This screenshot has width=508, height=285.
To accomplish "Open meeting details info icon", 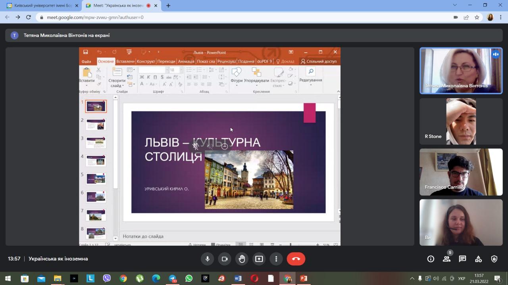I will 431,259.
